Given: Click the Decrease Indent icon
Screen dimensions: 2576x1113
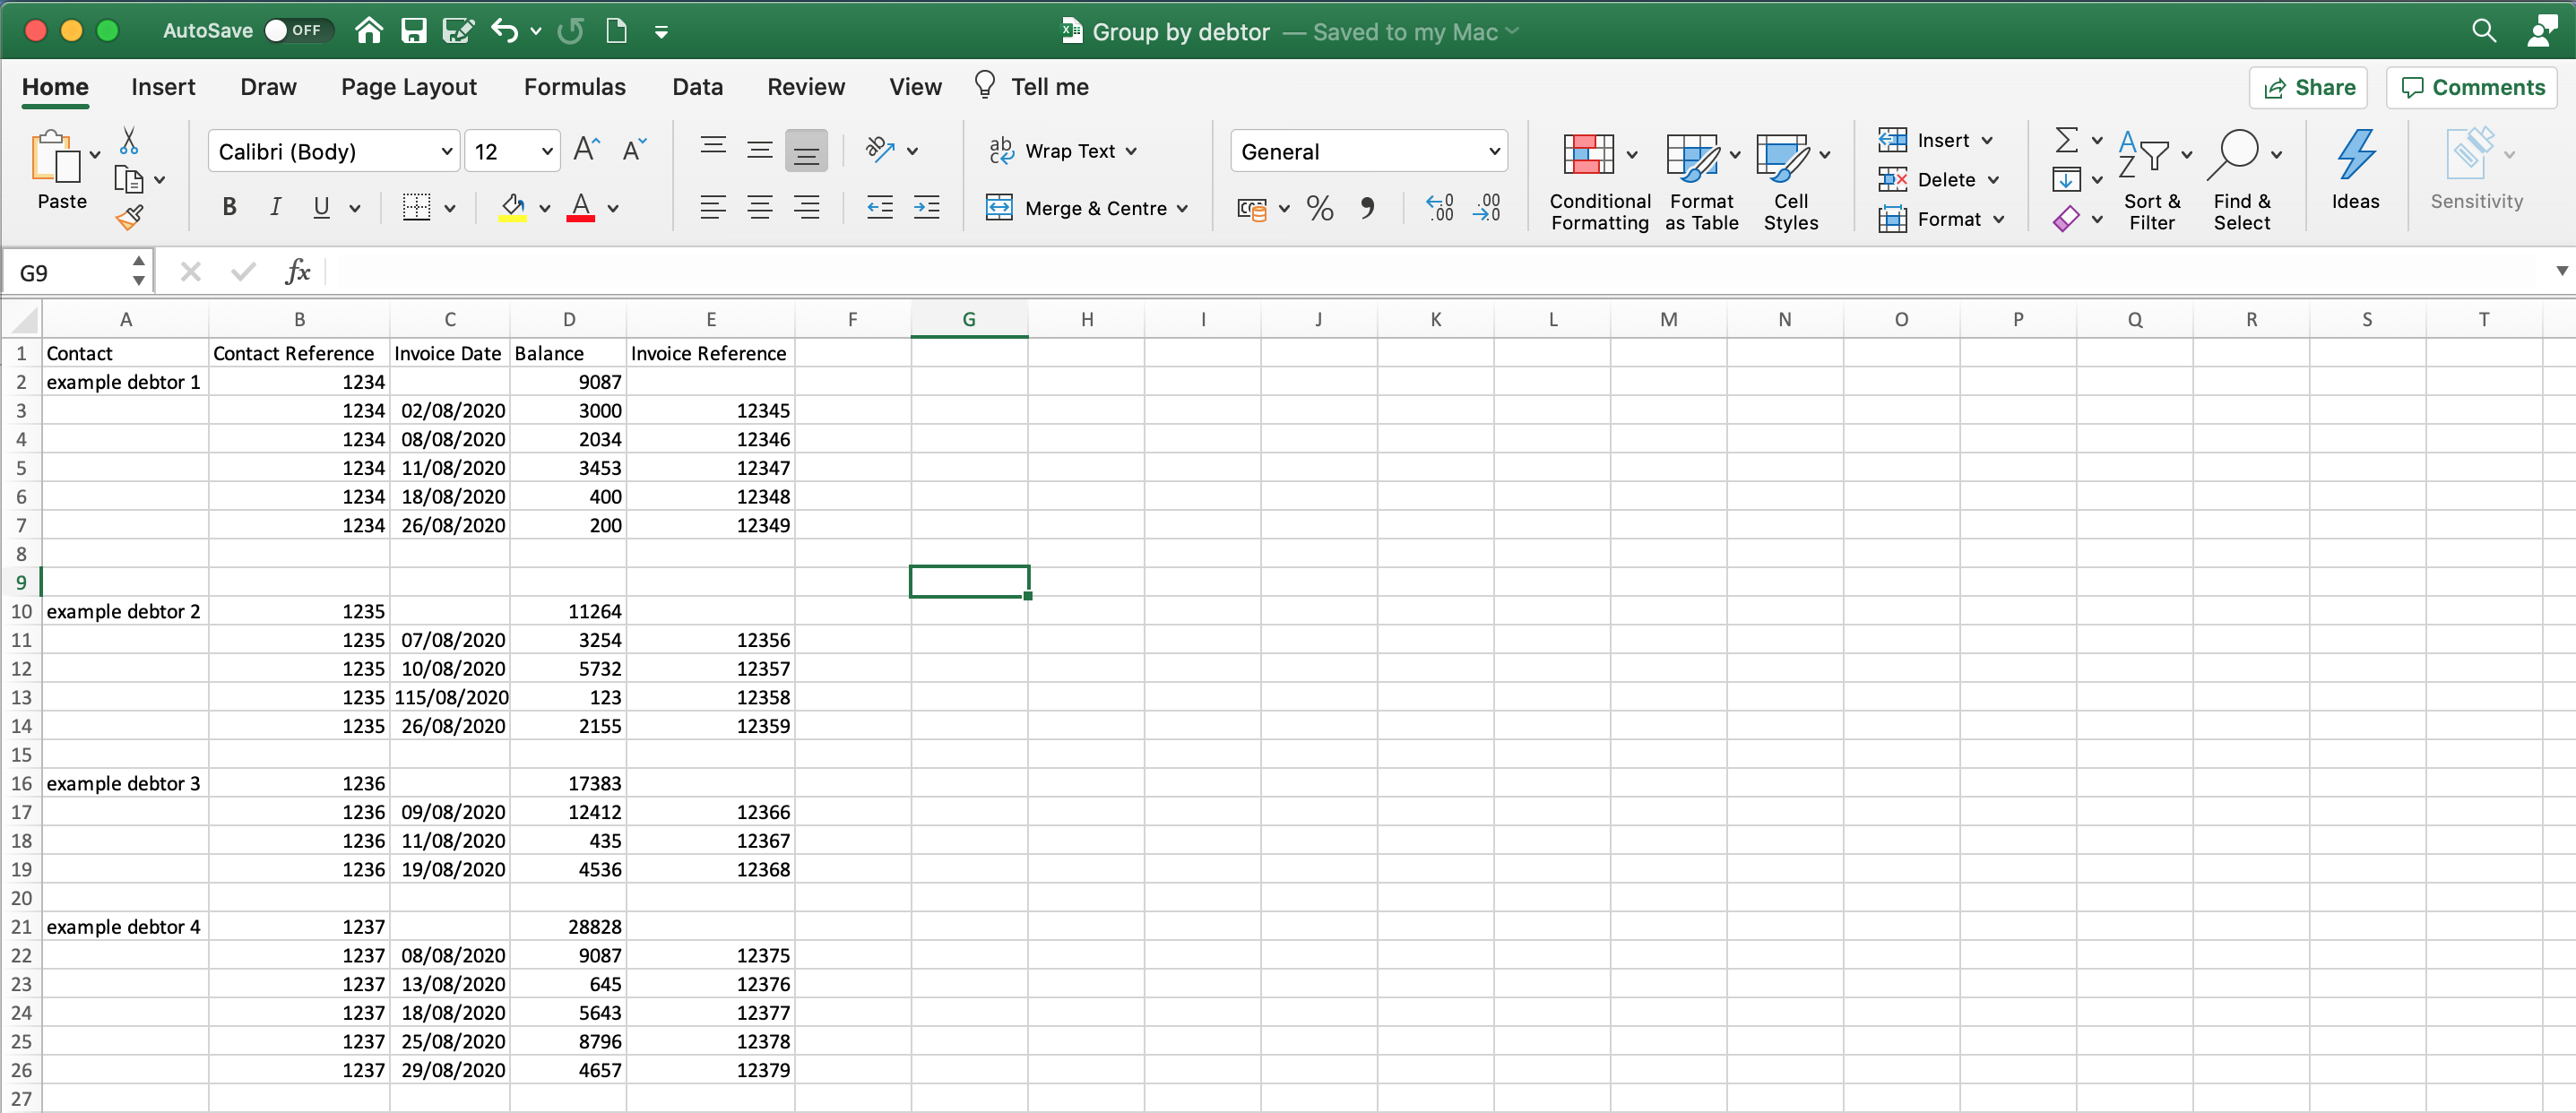Looking at the screenshot, I should [880, 208].
